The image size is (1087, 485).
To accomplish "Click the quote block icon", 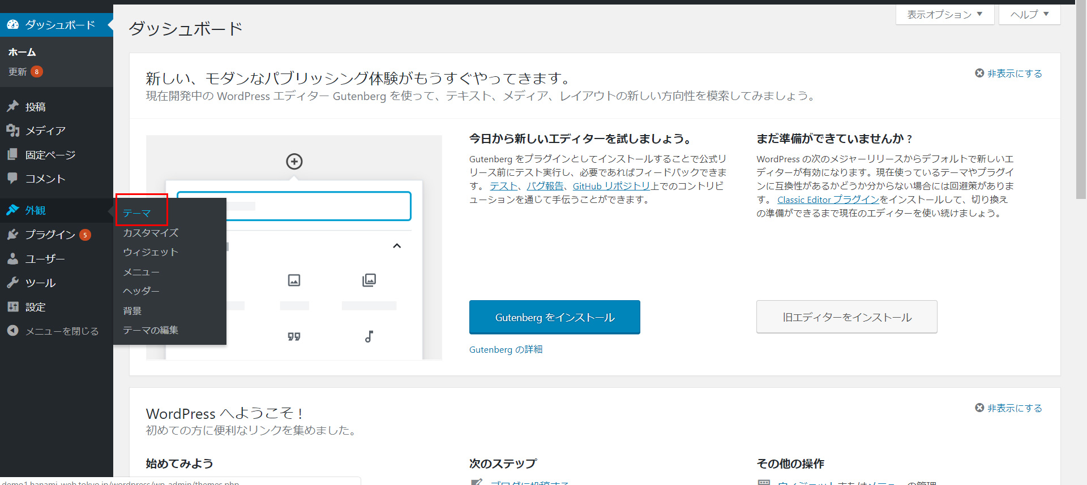I will click(x=294, y=337).
